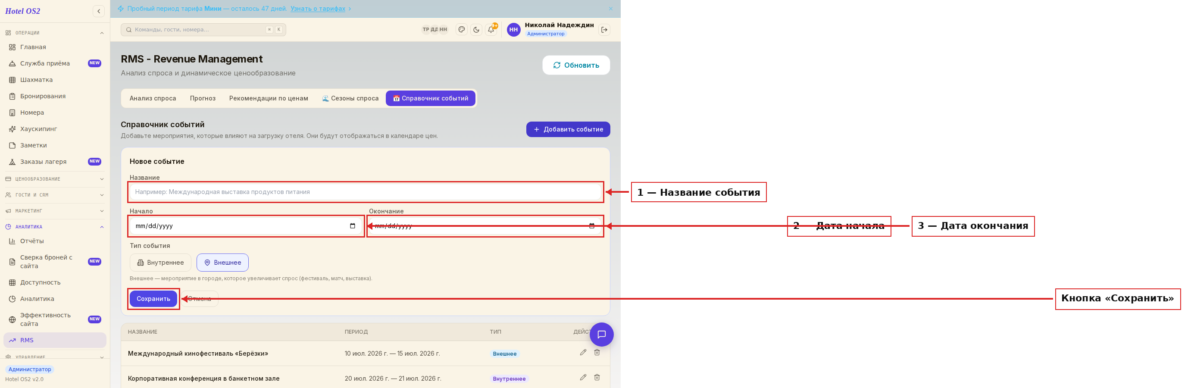Click the НН avatar in the team group
Image resolution: width=1191 pixels, height=388 pixels.
[444, 30]
